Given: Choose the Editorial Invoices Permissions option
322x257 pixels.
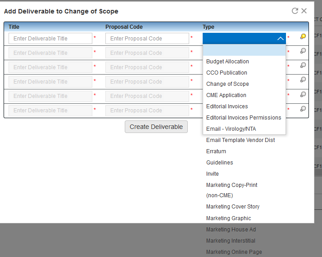Looking at the screenshot, I should 244,118.
